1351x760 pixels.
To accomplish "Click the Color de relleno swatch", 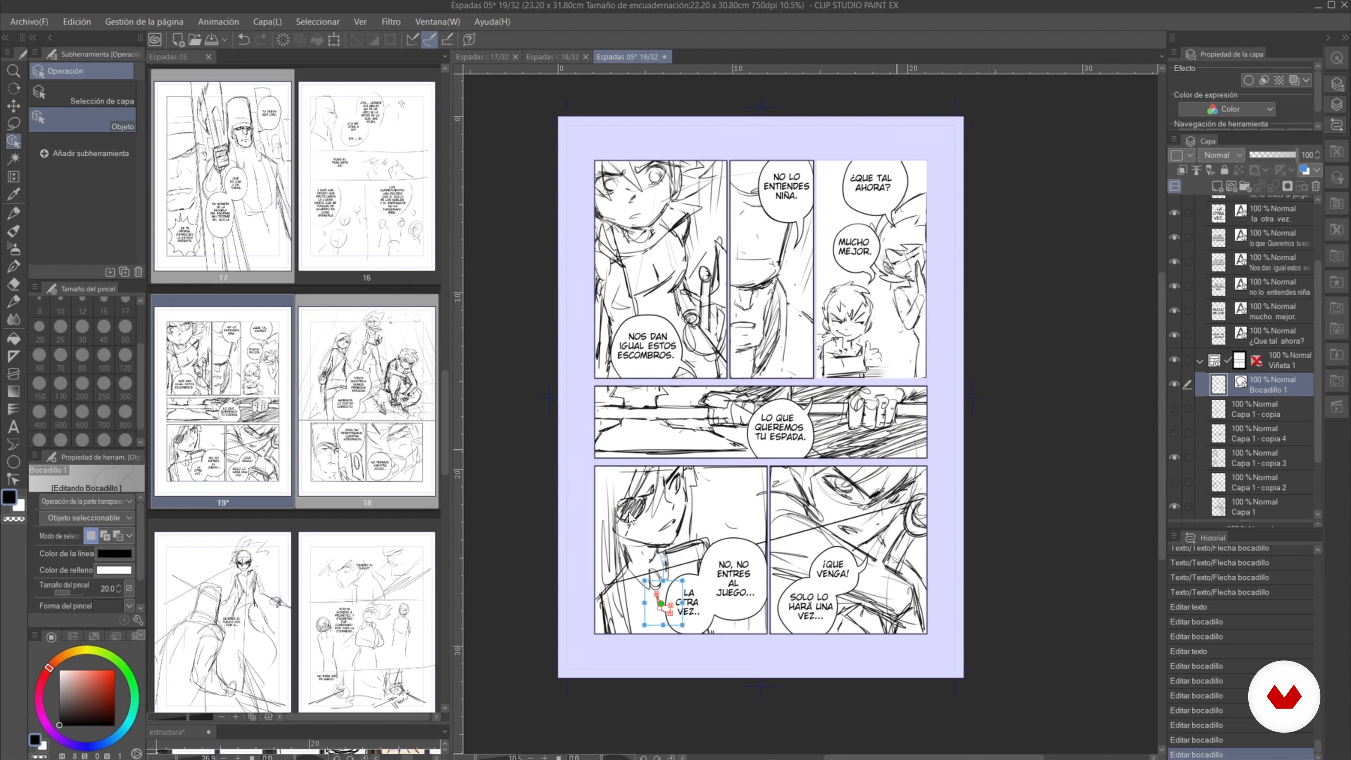I will click(x=114, y=570).
